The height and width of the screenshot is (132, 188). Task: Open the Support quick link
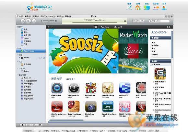point(155,54)
